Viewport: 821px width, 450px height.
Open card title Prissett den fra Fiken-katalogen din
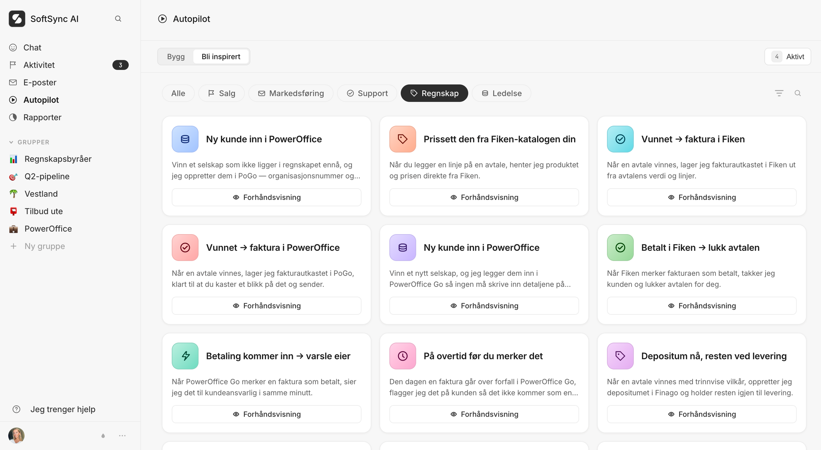click(x=500, y=139)
